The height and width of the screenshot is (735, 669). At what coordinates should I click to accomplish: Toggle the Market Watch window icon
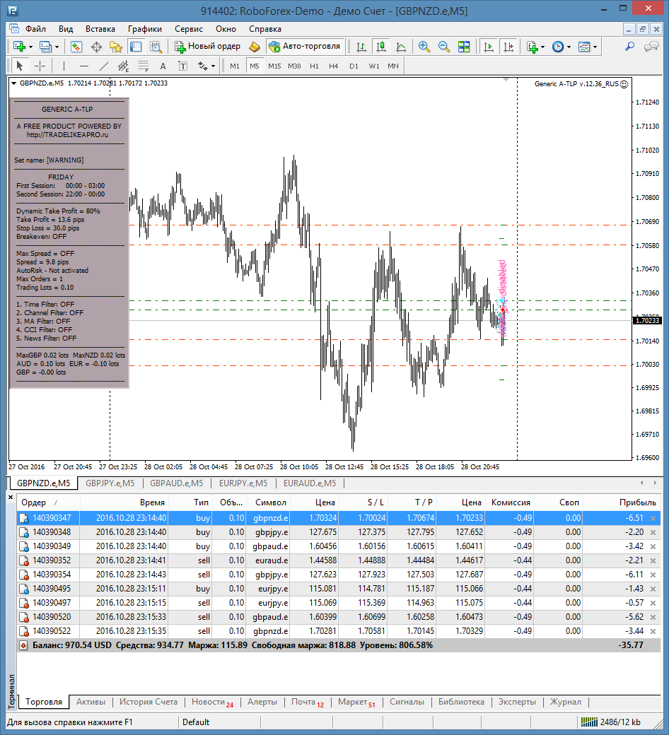point(76,47)
